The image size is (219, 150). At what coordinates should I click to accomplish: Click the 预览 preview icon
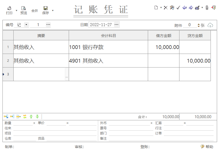pyautogui.click(x=24, y=8)
